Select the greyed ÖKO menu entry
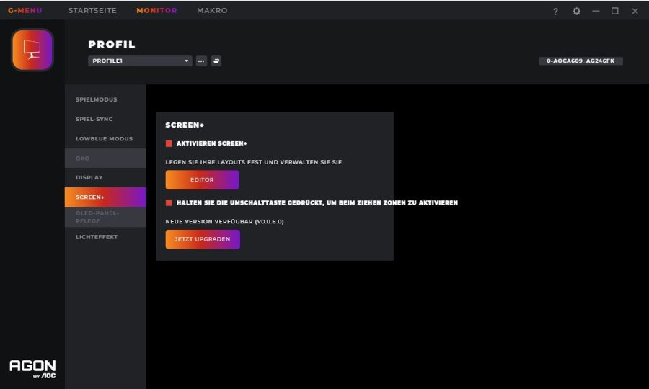The image size is (649, 389). (x=105, y=158)
